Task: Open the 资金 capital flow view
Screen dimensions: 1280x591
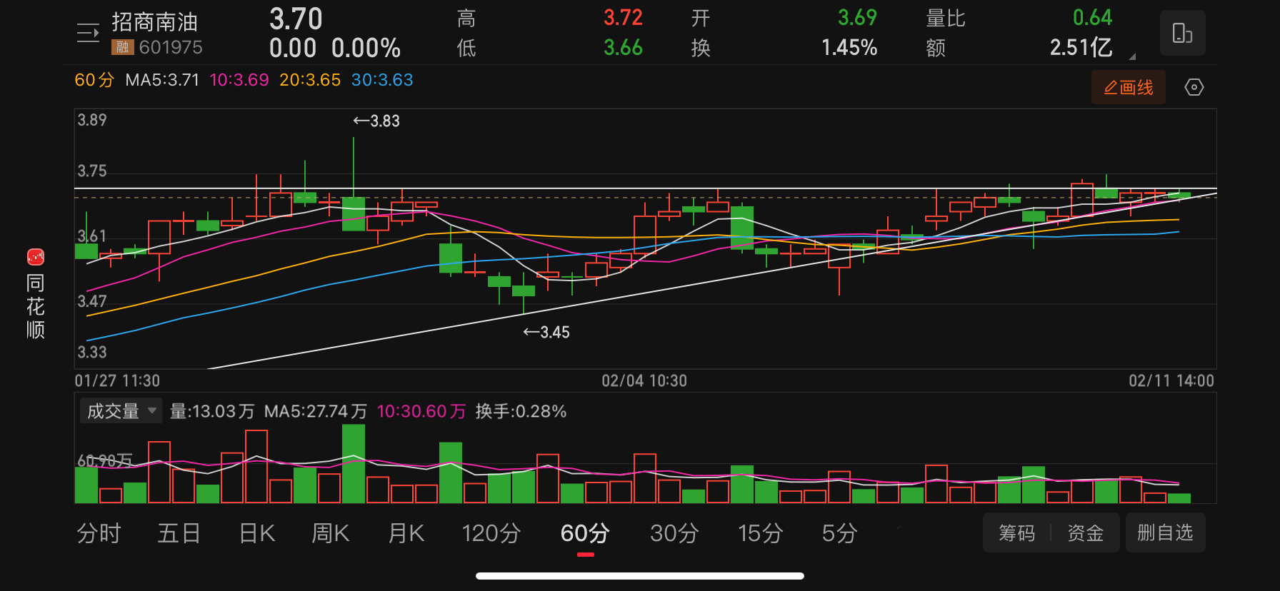Action: tap(1085, 532)
